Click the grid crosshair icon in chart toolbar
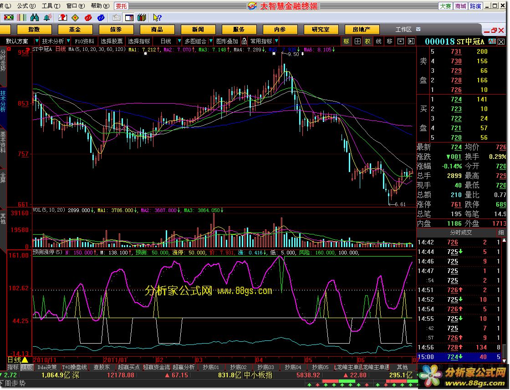Viewport: 510px width, 390px height. pos(357,41)
